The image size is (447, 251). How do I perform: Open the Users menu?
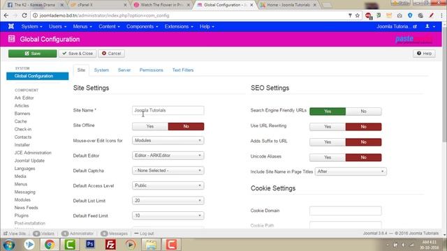(57, 26)
